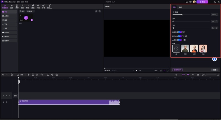Viewport: 221px width, 120px height.
Task: Open 圖片庫 (Image library) in sidebar
Action: pyautogui.click(x=9, y=37)
